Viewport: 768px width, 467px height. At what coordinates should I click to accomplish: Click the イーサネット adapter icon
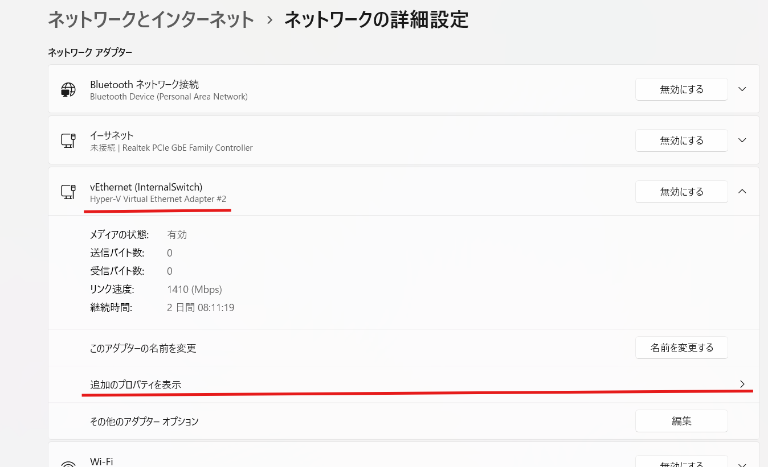(68, 140)
